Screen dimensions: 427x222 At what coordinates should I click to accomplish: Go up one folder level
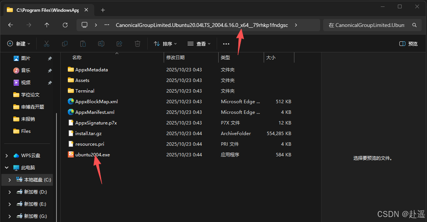(47, 25)
